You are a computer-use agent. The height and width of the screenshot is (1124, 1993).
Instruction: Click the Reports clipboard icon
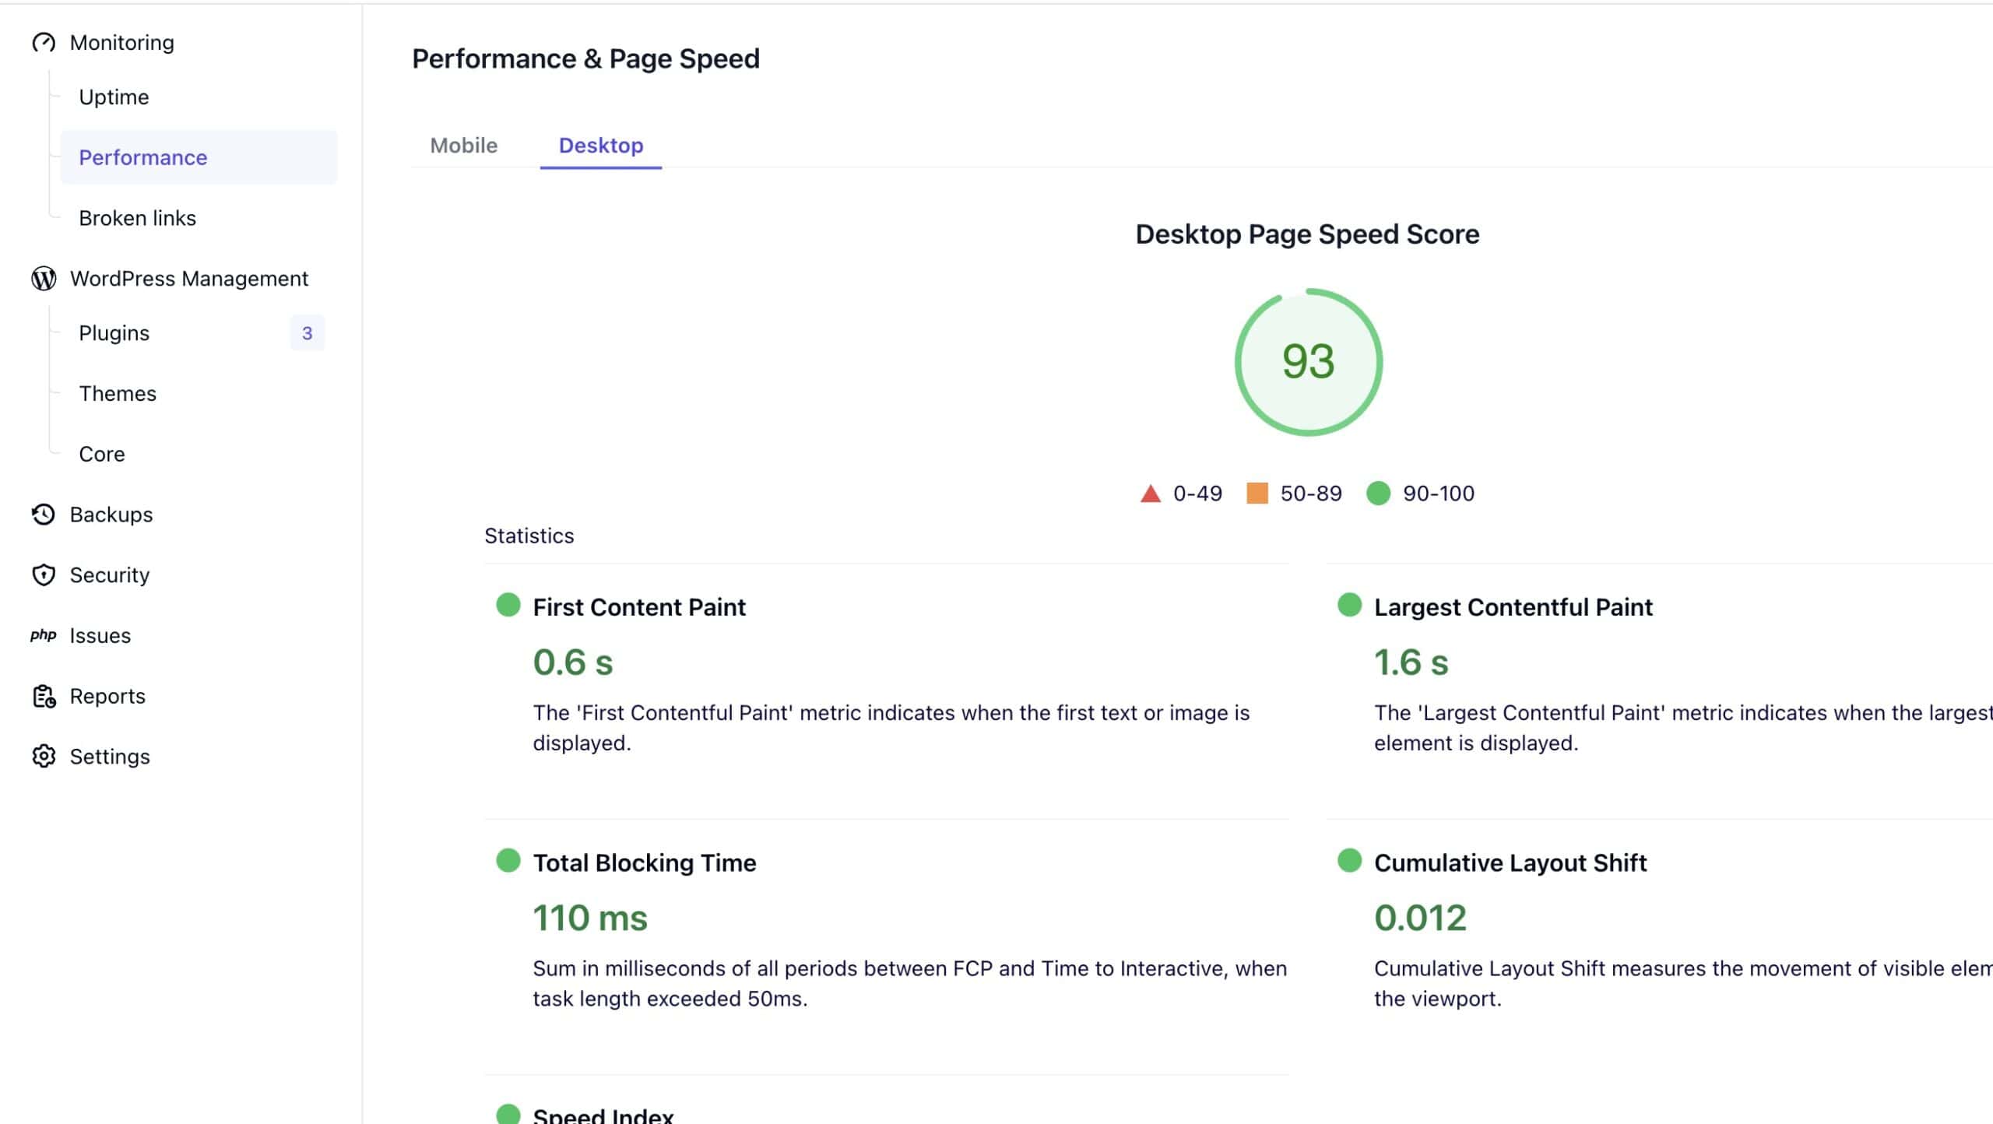[x=44, y=696]
